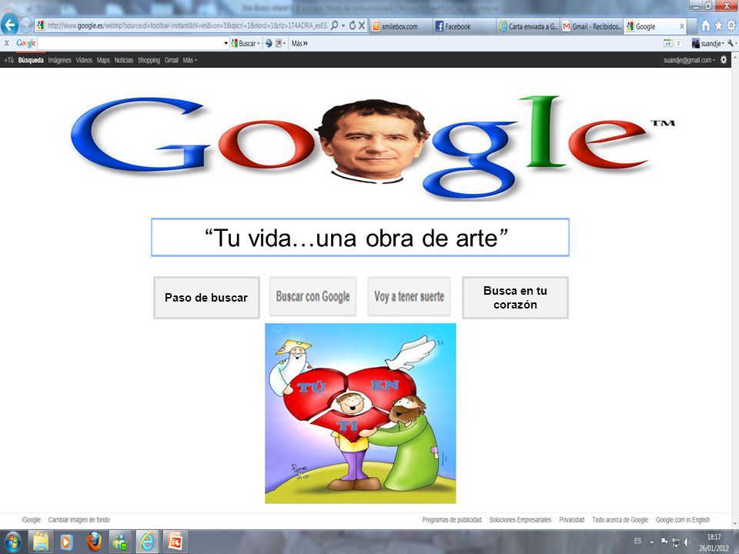Open the Buscar options dropdown arrow
The image size is (739, 554).
click(x=259, y=44)
